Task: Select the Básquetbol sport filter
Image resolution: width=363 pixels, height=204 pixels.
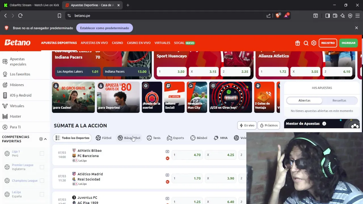Action: click(x=129, y=138)
